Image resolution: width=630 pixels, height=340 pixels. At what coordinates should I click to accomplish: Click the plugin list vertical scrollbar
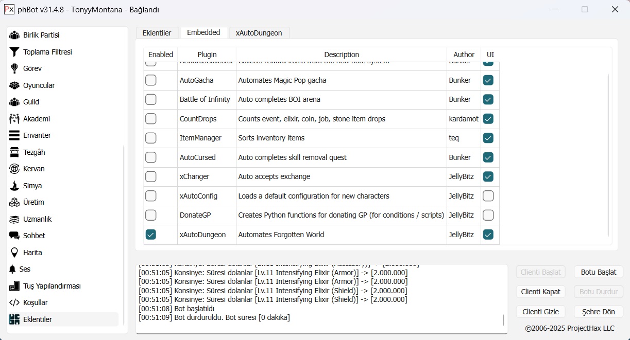coord(608,154)
